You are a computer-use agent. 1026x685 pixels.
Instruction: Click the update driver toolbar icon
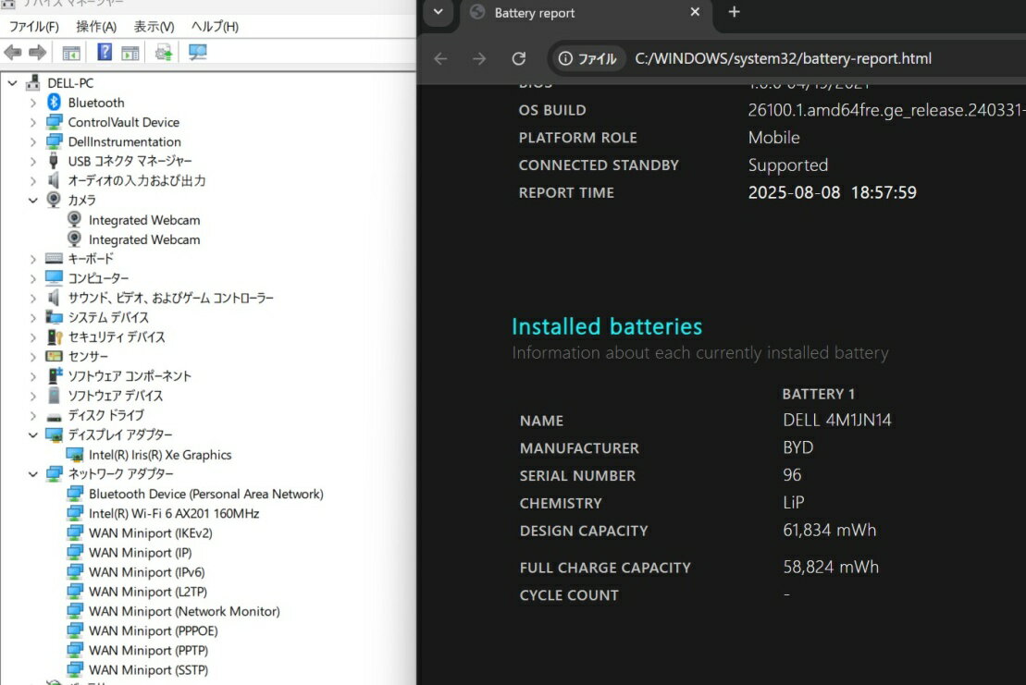(164, 53)
